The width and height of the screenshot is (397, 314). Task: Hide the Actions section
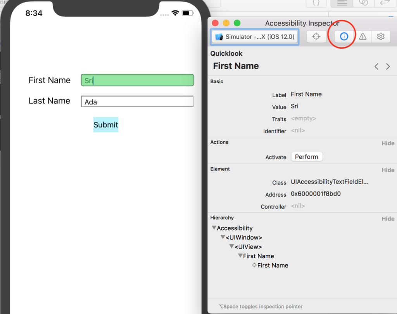(x=388, y=143)
